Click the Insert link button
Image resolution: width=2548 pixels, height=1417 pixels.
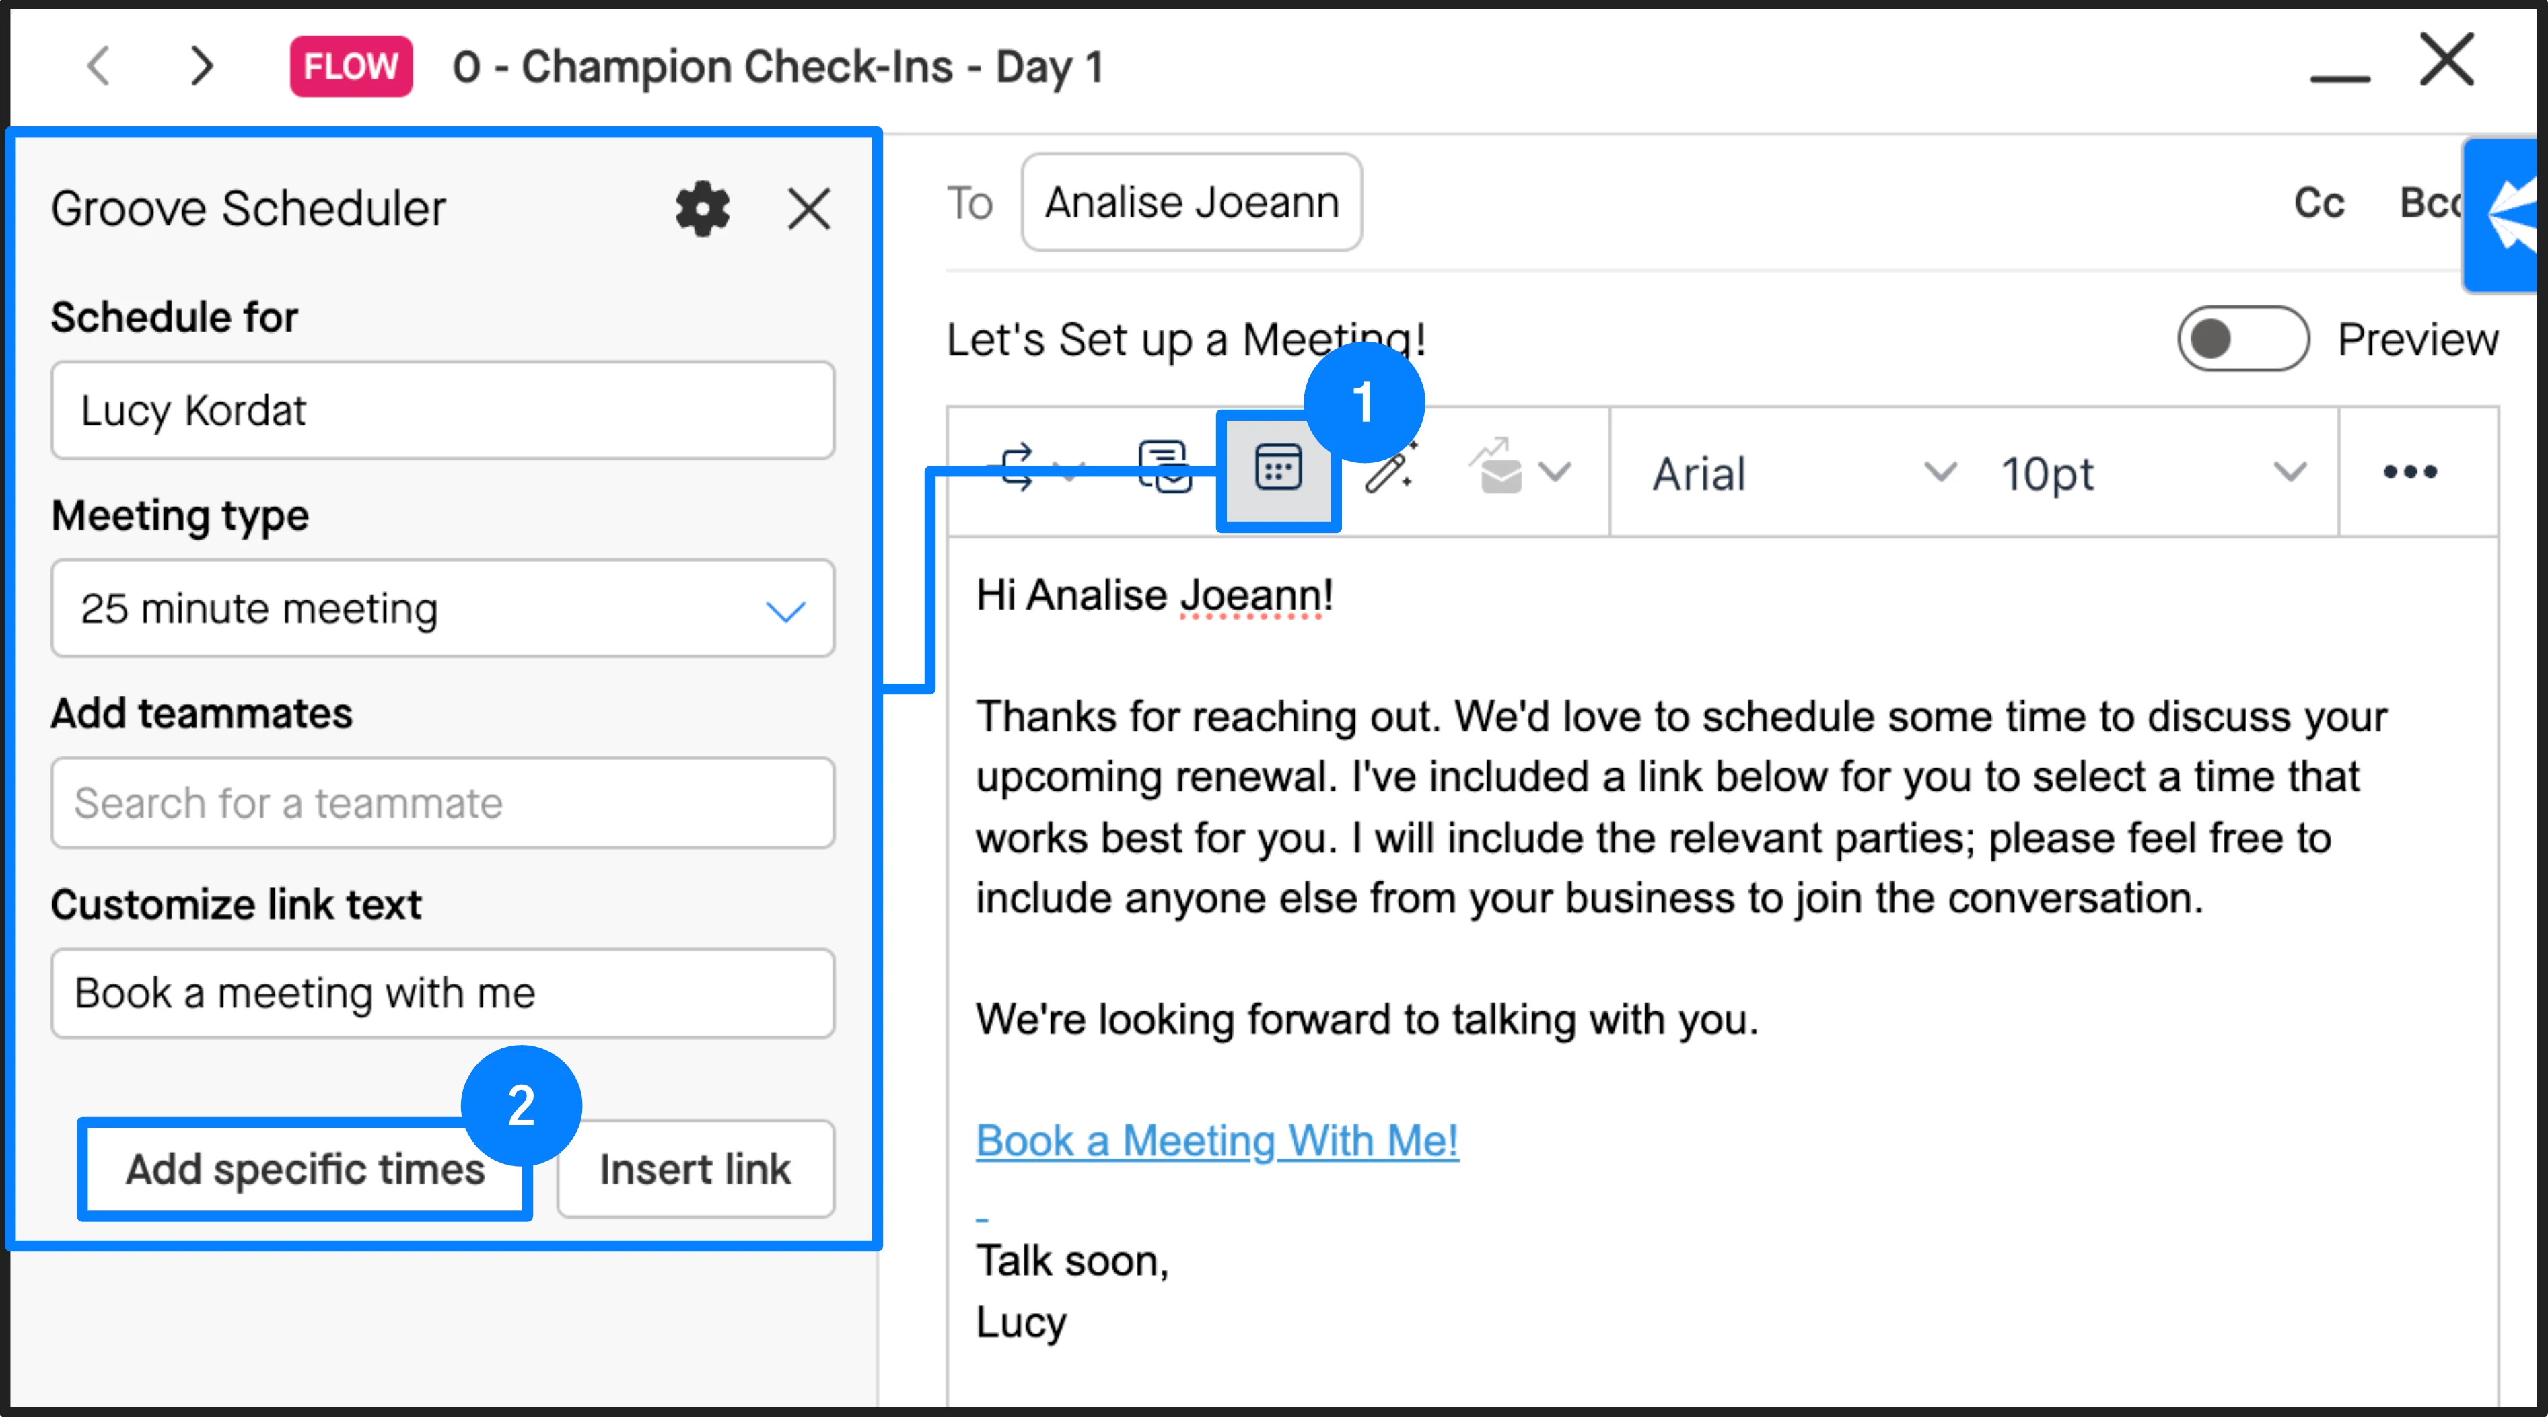695,1169
